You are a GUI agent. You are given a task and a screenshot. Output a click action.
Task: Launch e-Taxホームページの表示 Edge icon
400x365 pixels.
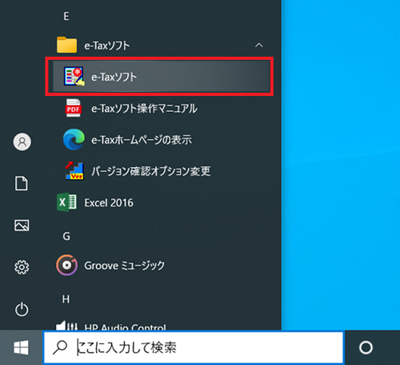tap(74, 139)
